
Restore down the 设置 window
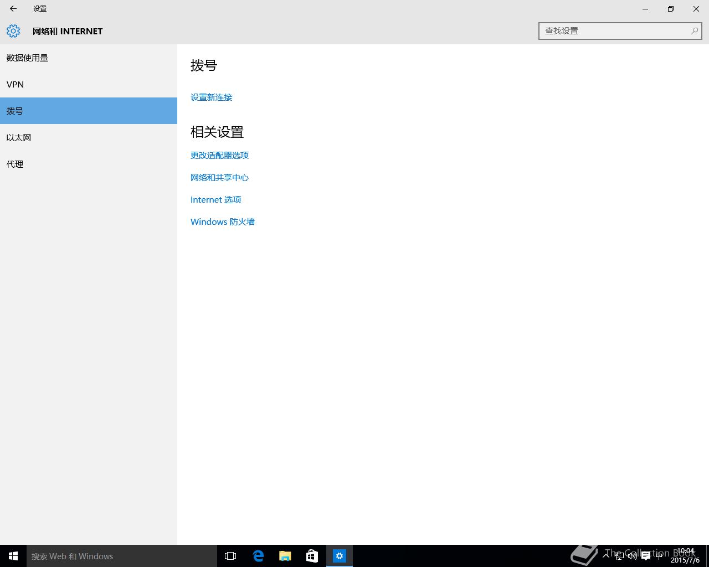(671, 9)
